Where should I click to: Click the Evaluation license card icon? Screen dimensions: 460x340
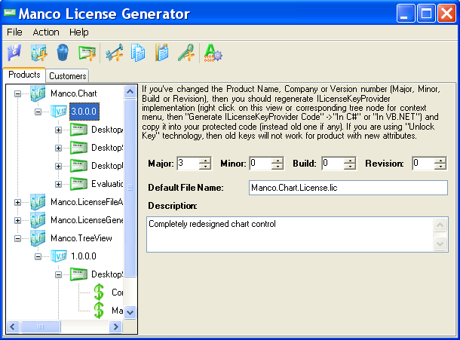tap(78, 184)
